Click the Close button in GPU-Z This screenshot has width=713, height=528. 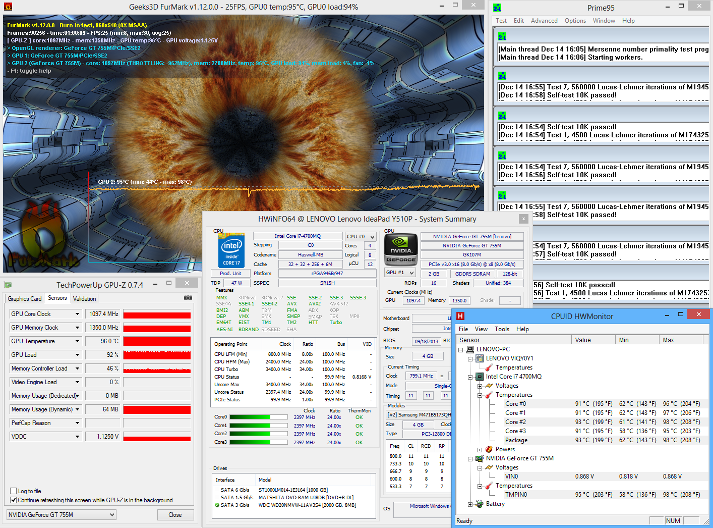pos(175,515)
